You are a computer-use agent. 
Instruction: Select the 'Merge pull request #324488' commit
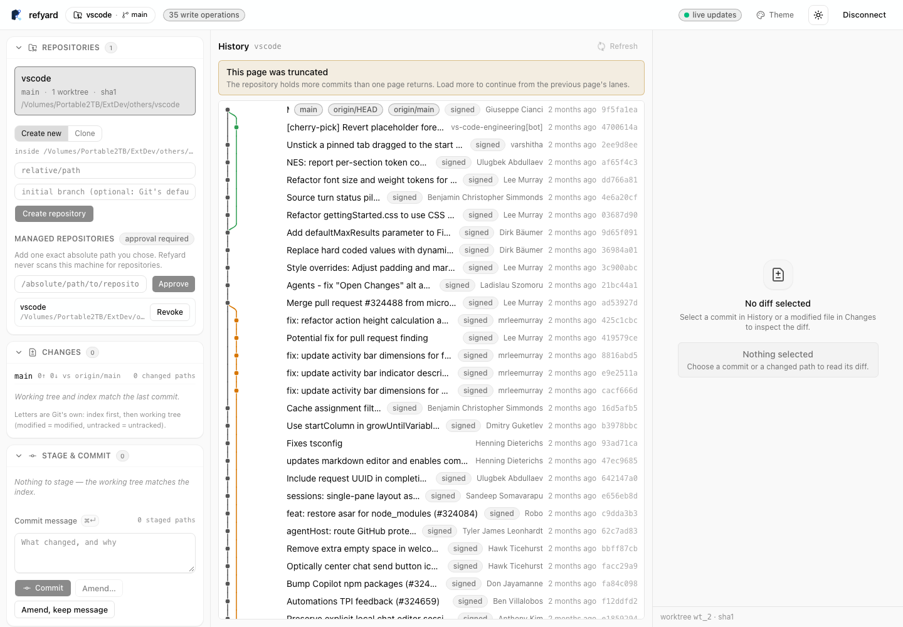pyautogui.click(x=431, y=303)
